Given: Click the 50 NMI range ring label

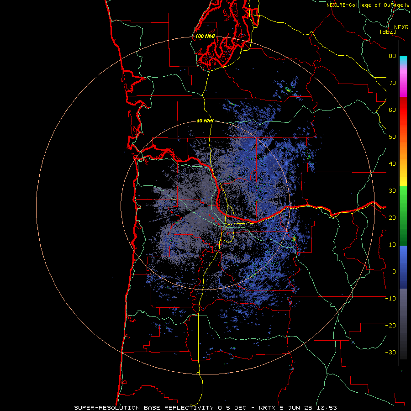Looking at the screenshot, I should click(x=205, y=121).
